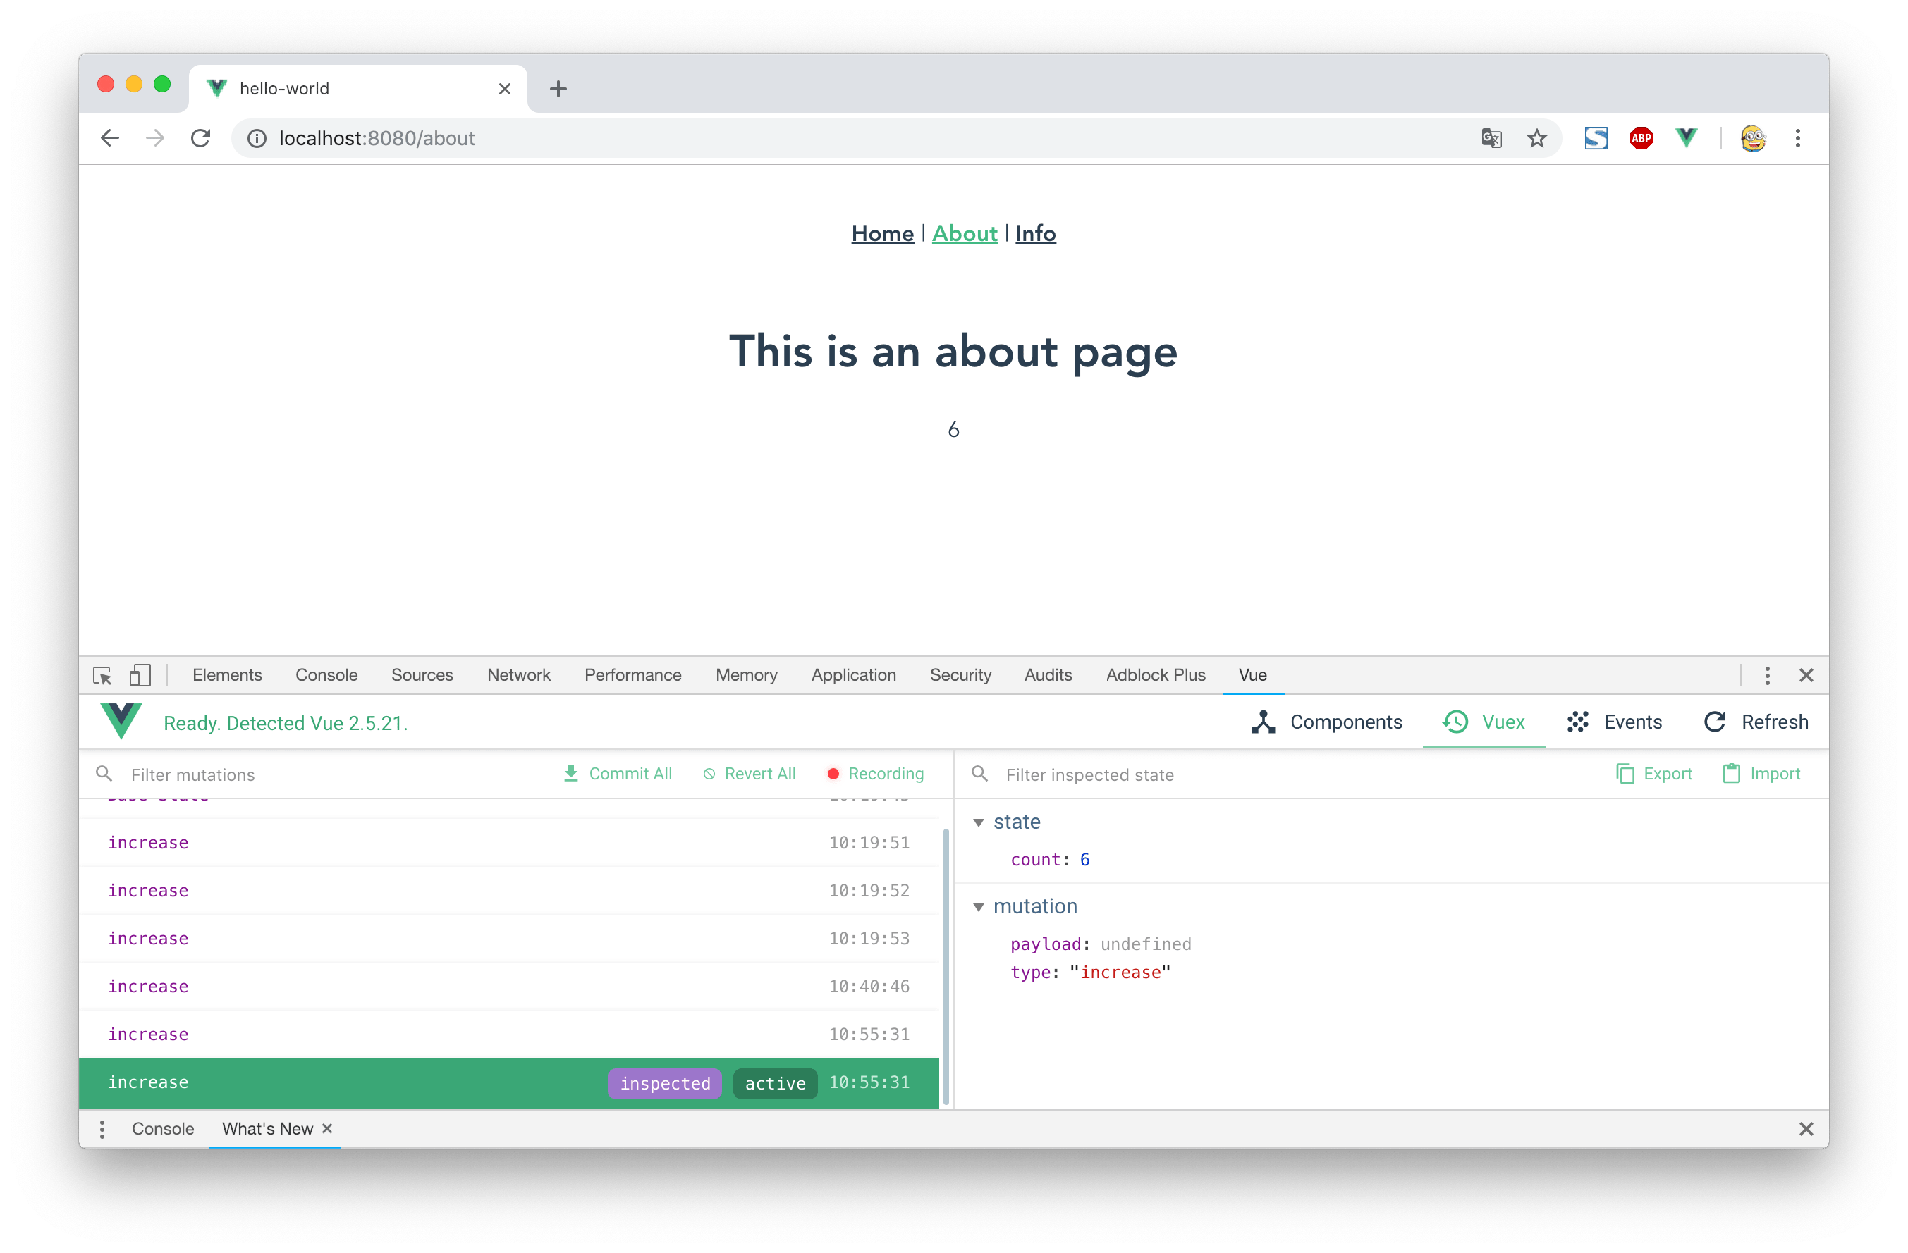The image size is (1908, 1253).
Task: Select the inspect element cursor icon
Action: tap(103, 675)
